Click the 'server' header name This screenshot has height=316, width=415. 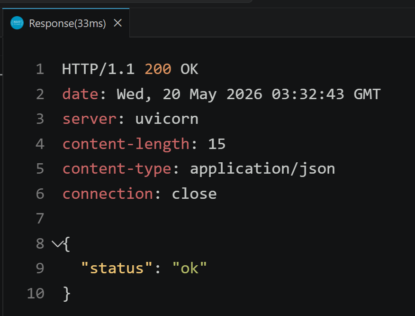tap(90, 119)
